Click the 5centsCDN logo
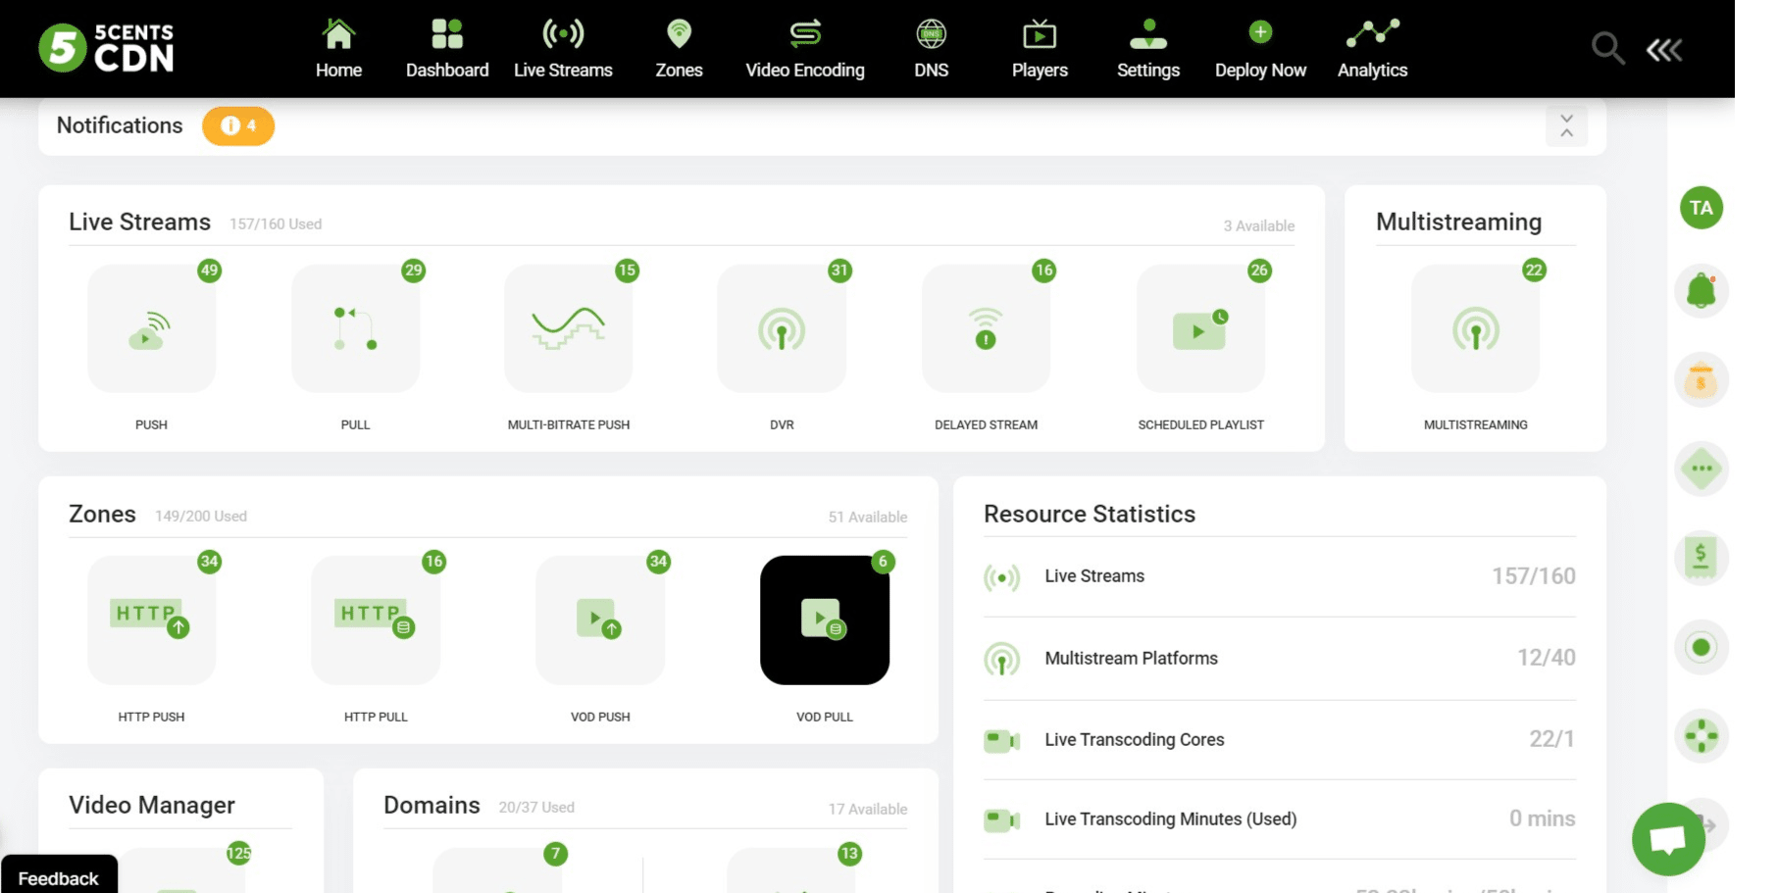This screenshot has height=893, width=1778. [106, 48]
